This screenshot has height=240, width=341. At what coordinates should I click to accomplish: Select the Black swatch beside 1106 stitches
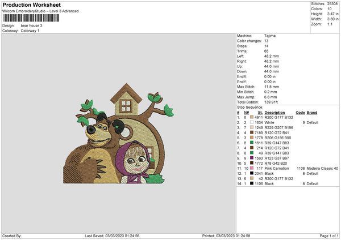coord(252,183)
